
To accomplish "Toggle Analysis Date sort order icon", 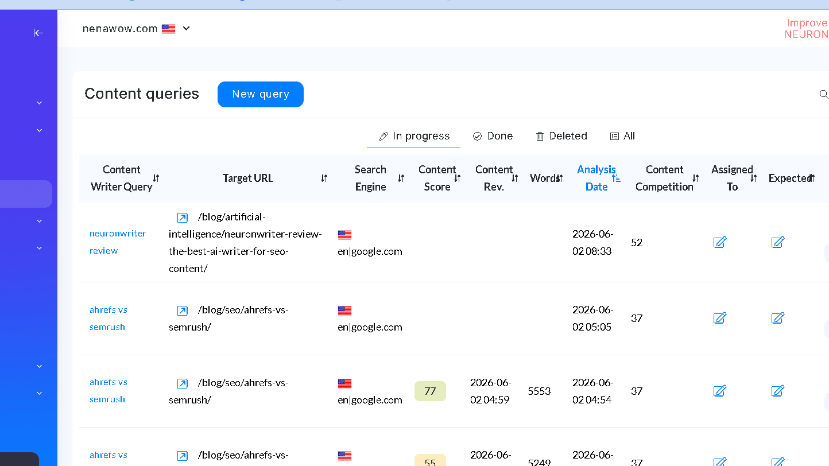I will click(617, 178).
